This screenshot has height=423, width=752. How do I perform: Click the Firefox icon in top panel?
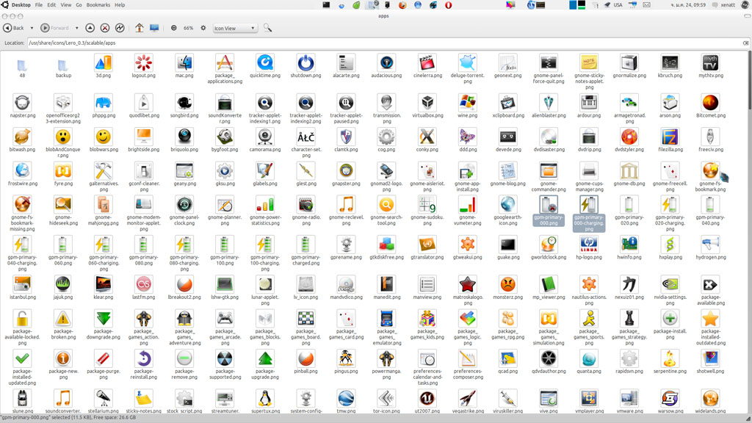(x=402, y=5)
